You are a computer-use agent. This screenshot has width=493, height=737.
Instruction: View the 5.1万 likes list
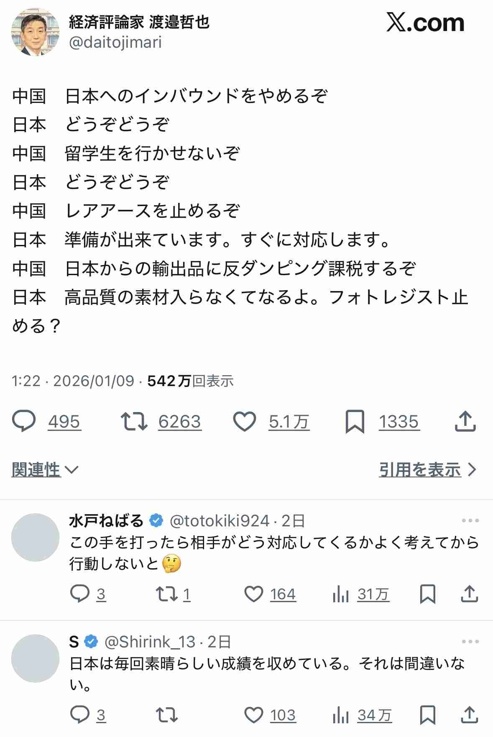click(289, 422)
